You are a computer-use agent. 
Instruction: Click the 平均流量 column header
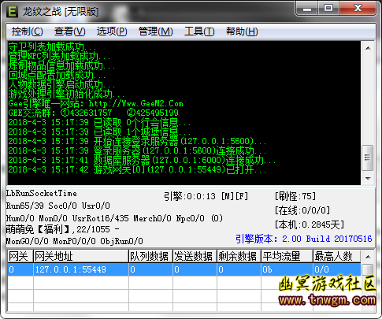(x=287, y=256)
